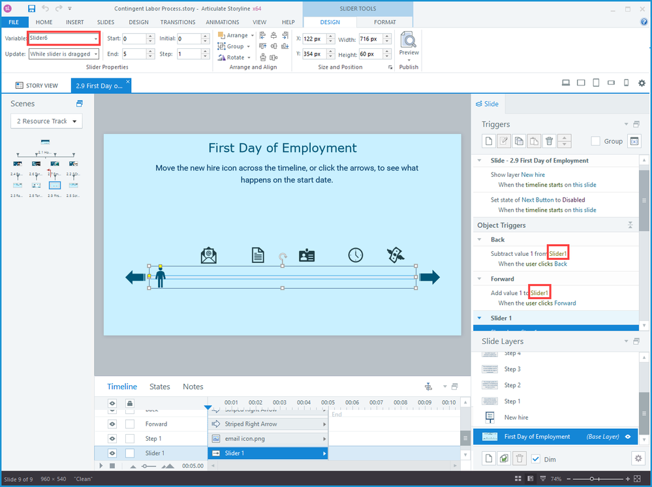Open the gear settings icon near device previews

[x=642, y=84]
